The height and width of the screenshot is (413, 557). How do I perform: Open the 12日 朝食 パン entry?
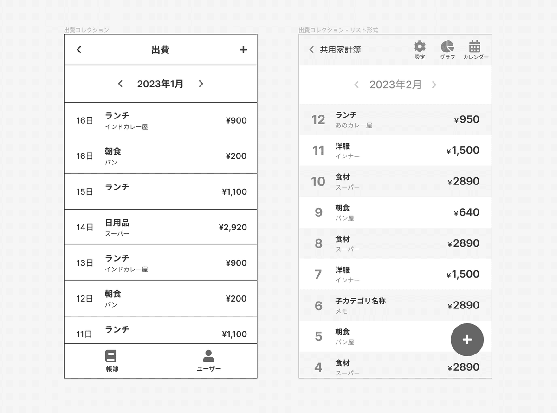point(161,298)
